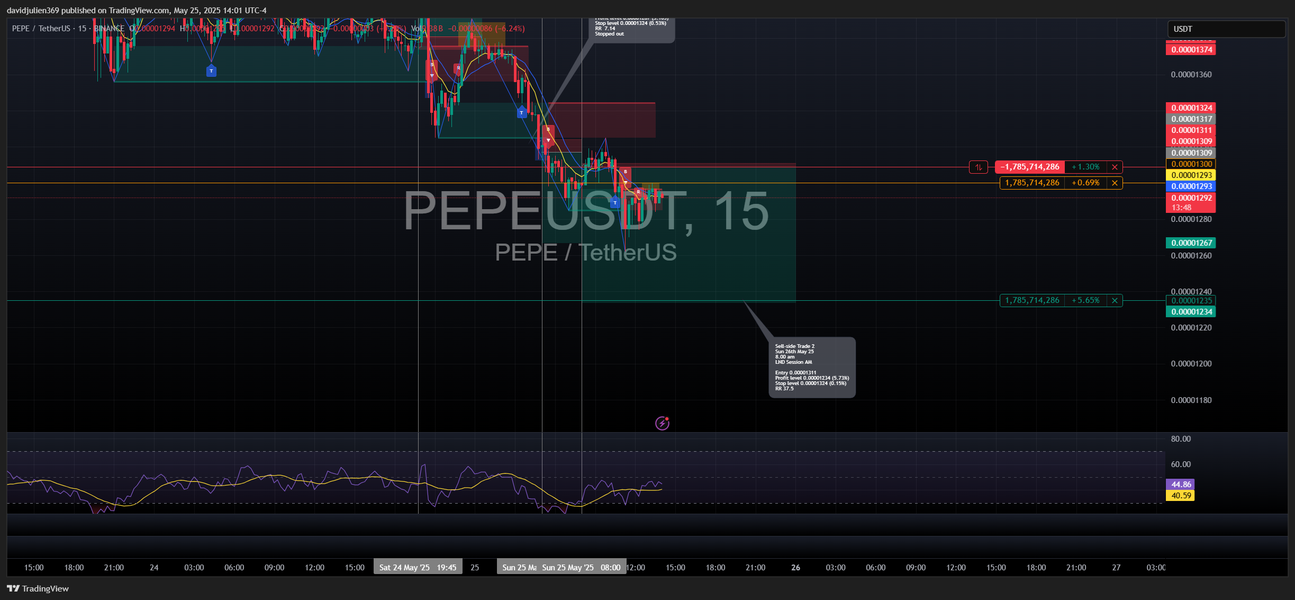Viewport: 1295px width, 600px height.
Task: Click the blue 0.00001293 price label
Action: tap(1191, 186)
